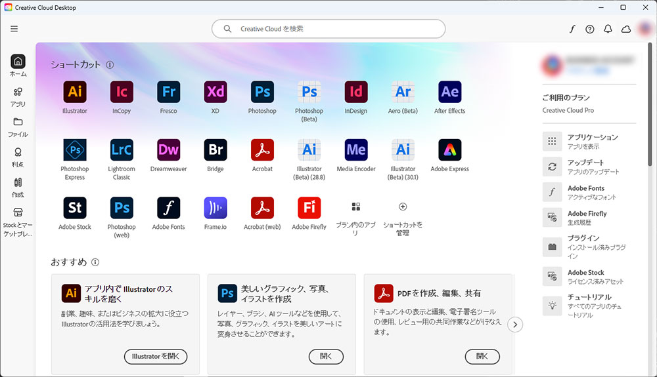Click the ショートカットを管理 plus button
Image resolution: width=657 pixels, height=377 pixels.
tap(403, 207)
